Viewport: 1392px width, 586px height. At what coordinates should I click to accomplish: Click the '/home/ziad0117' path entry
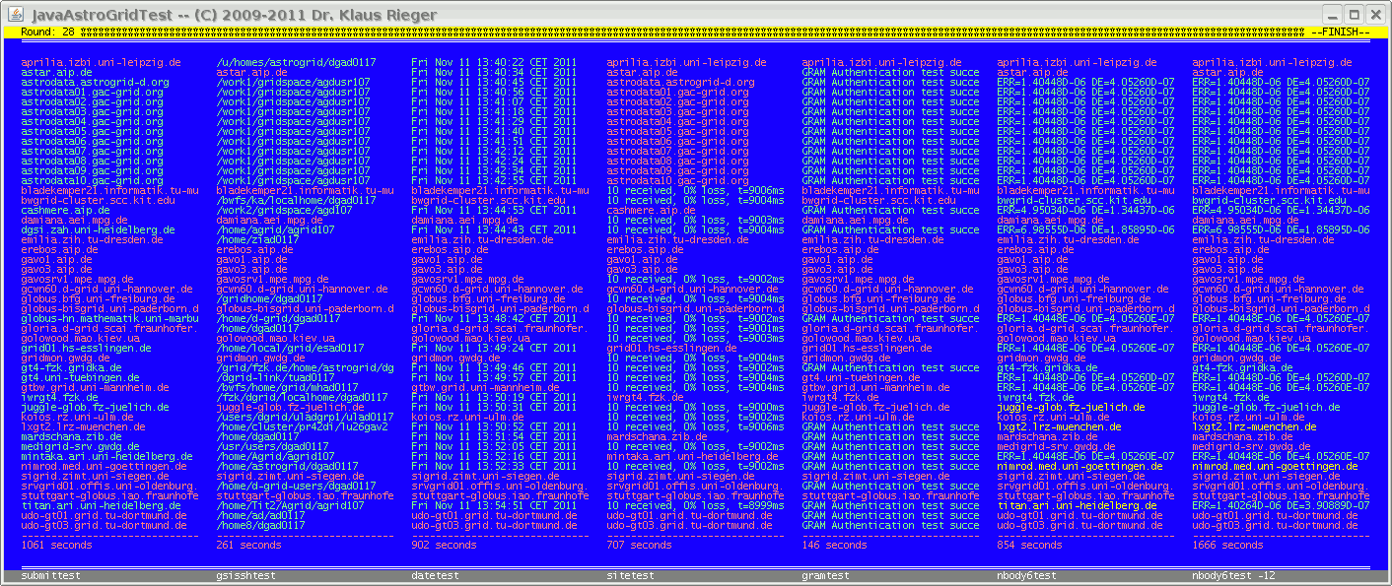(257, 239)
